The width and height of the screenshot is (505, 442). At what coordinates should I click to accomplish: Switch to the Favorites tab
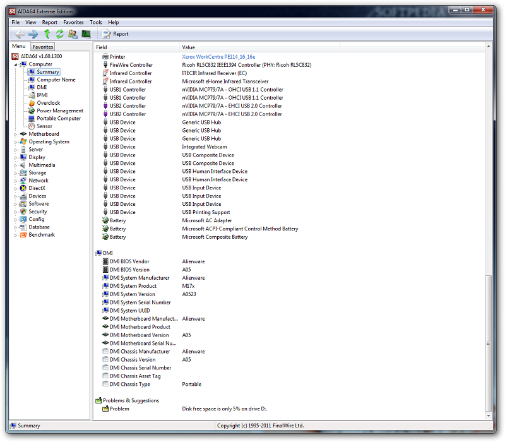point(43,47)
